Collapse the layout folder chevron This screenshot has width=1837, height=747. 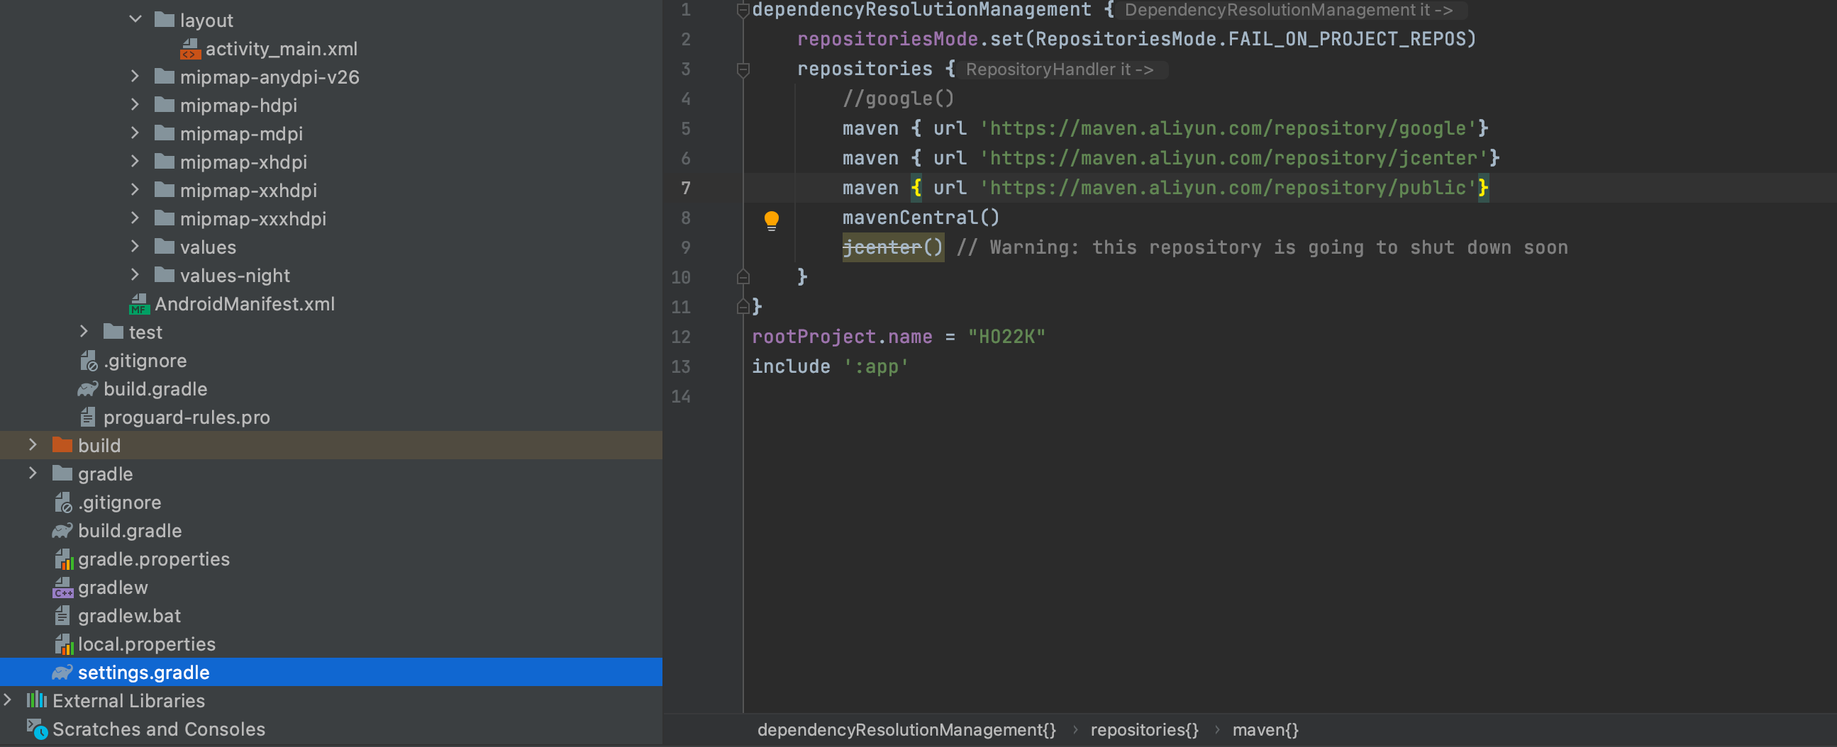135,19
